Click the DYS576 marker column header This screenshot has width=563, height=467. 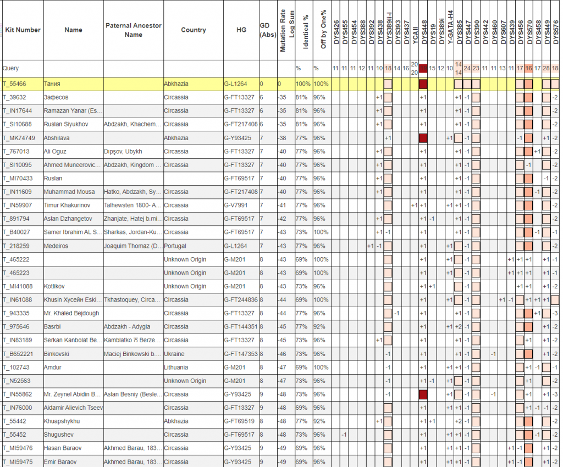point(555,30)
